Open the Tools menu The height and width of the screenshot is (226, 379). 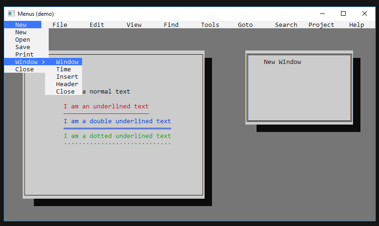(210, 25)
